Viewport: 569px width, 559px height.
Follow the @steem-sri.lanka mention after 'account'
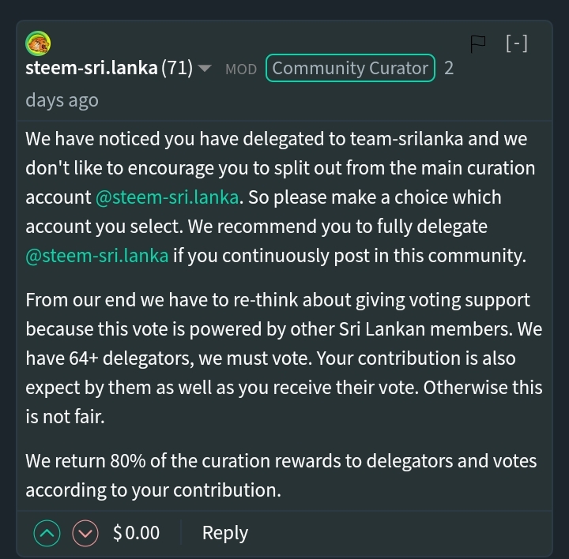167,197
